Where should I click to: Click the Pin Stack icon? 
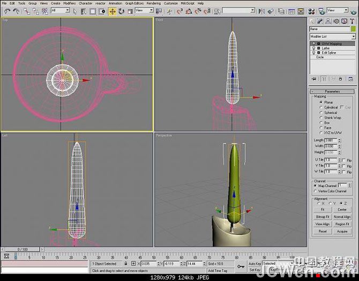point(314,79)
